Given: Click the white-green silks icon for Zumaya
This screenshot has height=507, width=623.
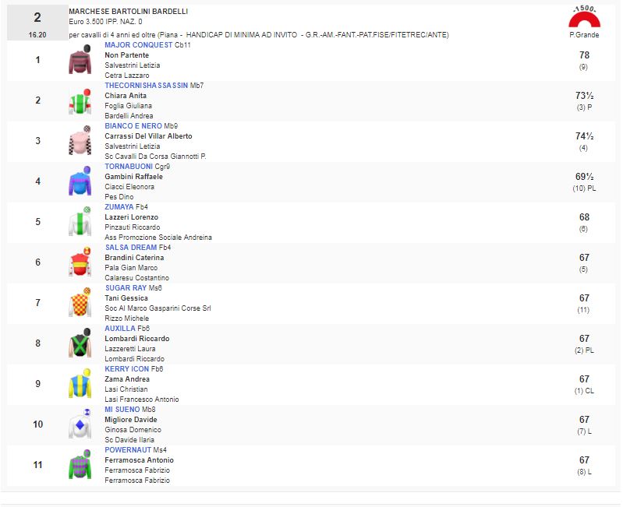Looking at the screenshot, I should pyautogui.click(x=80, y=223).
